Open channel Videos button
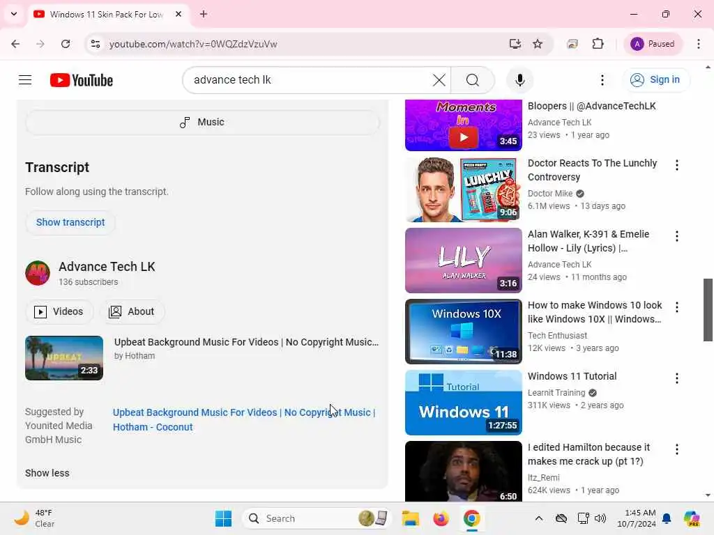Image resolution: width=714 pixels, height=535 pixels. [59, 311]
